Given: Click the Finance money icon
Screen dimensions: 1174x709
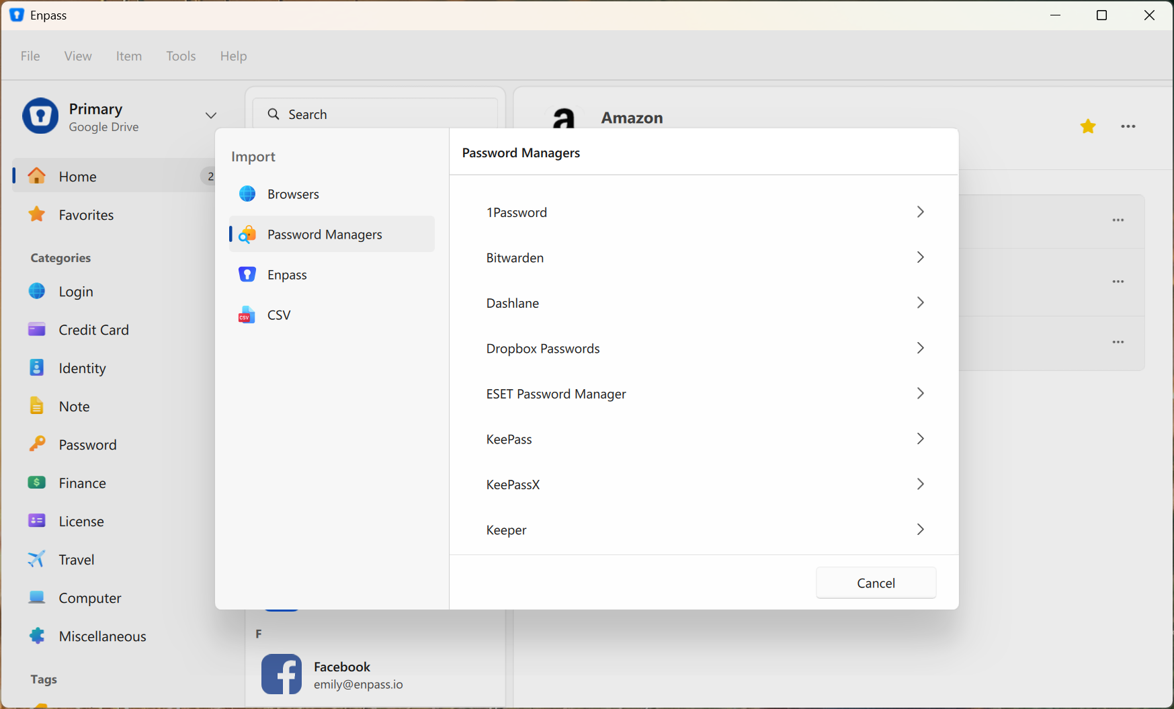Looking at the screenshot, I should click(x=37, y=483).
